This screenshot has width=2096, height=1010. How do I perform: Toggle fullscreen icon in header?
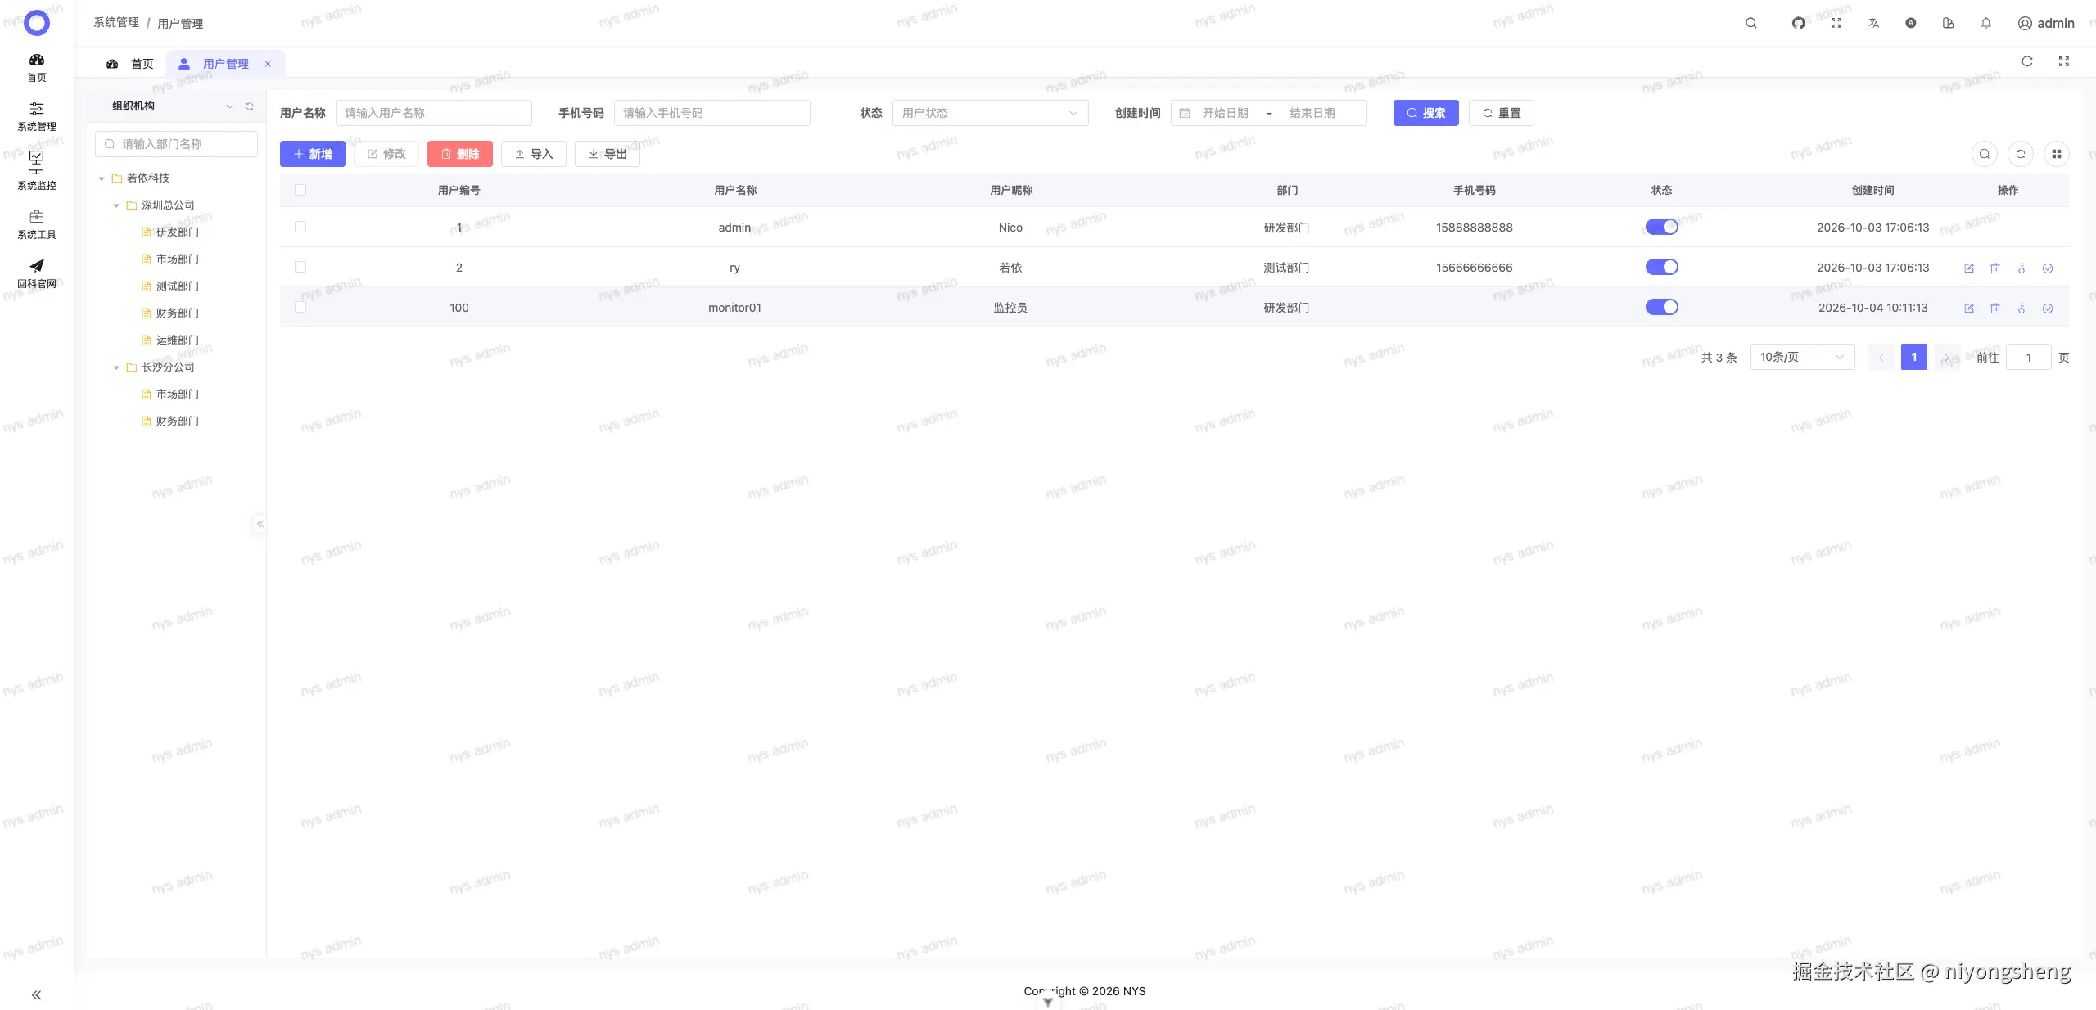click(x=1836, y=23)
